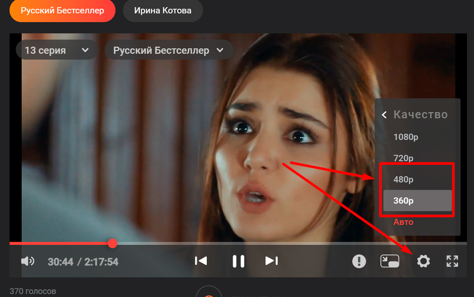Screen dimensions: 474x297
Task: Expand the Русский Бестселлер dropdown in the player
Action: (x=168, y=50)
